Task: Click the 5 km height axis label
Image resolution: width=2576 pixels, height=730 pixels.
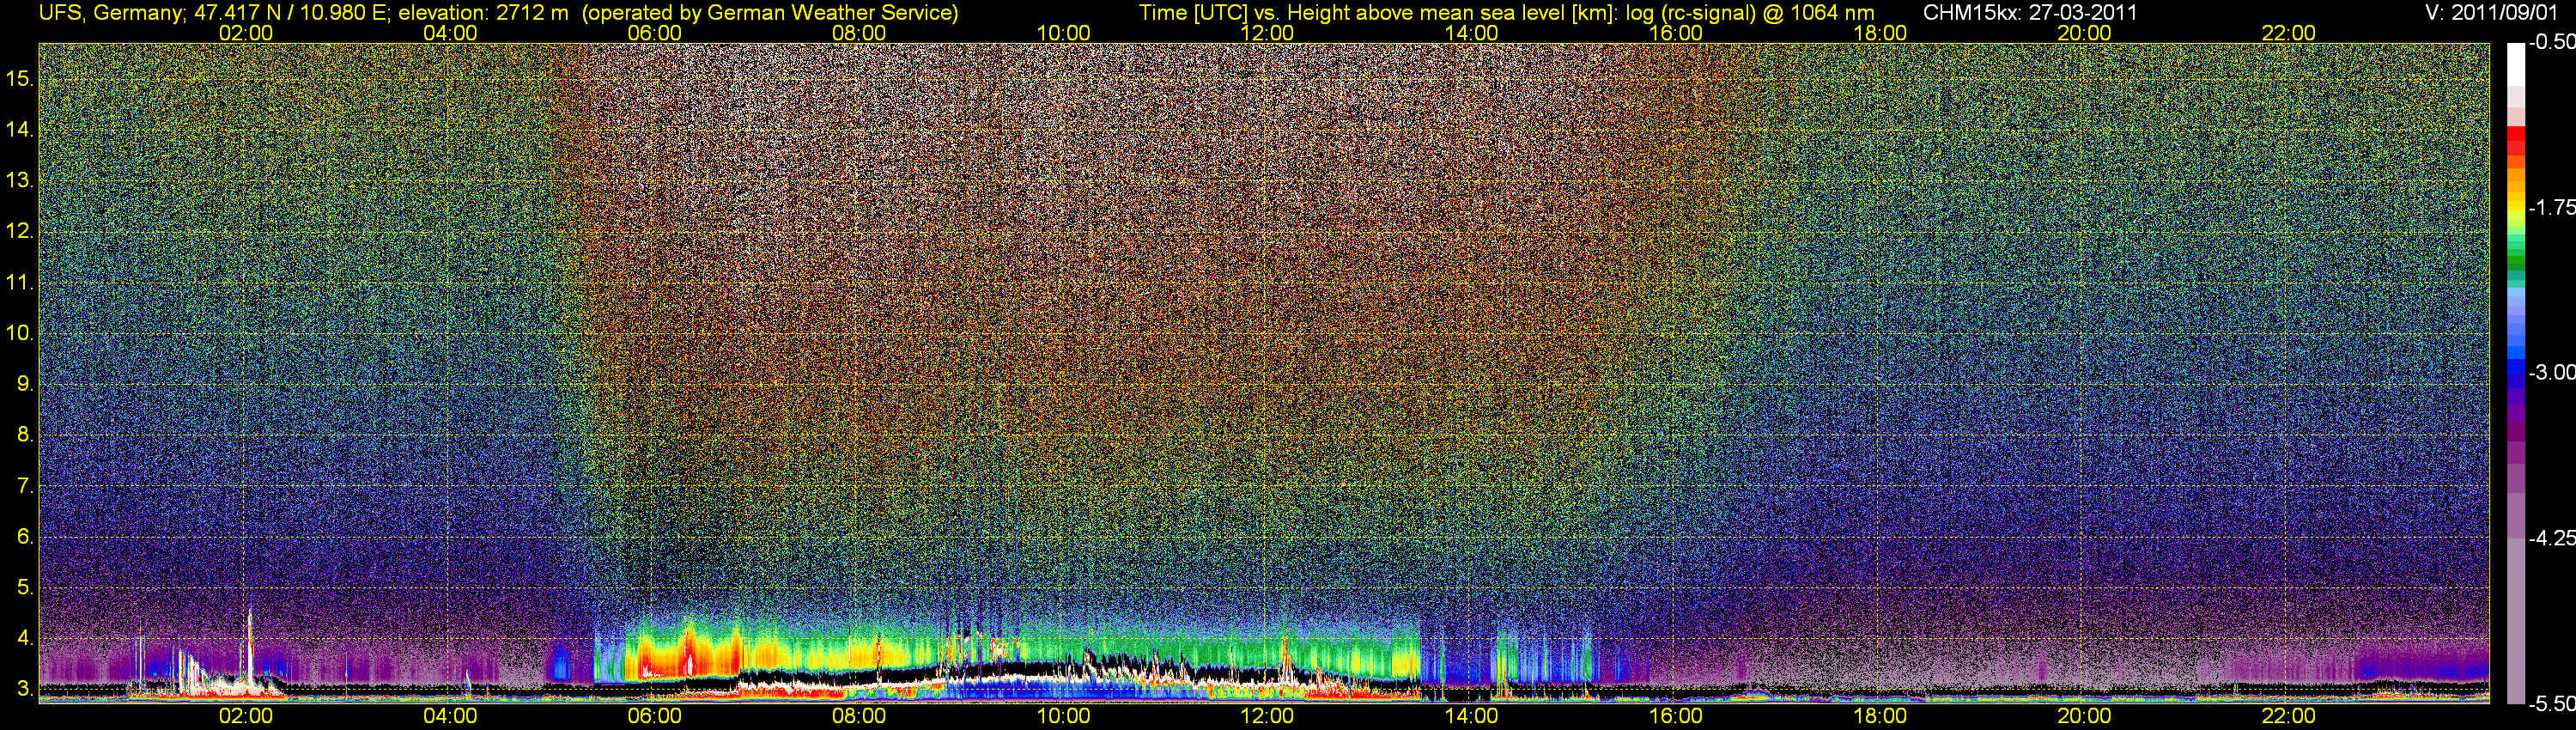Action: [24, 587]
